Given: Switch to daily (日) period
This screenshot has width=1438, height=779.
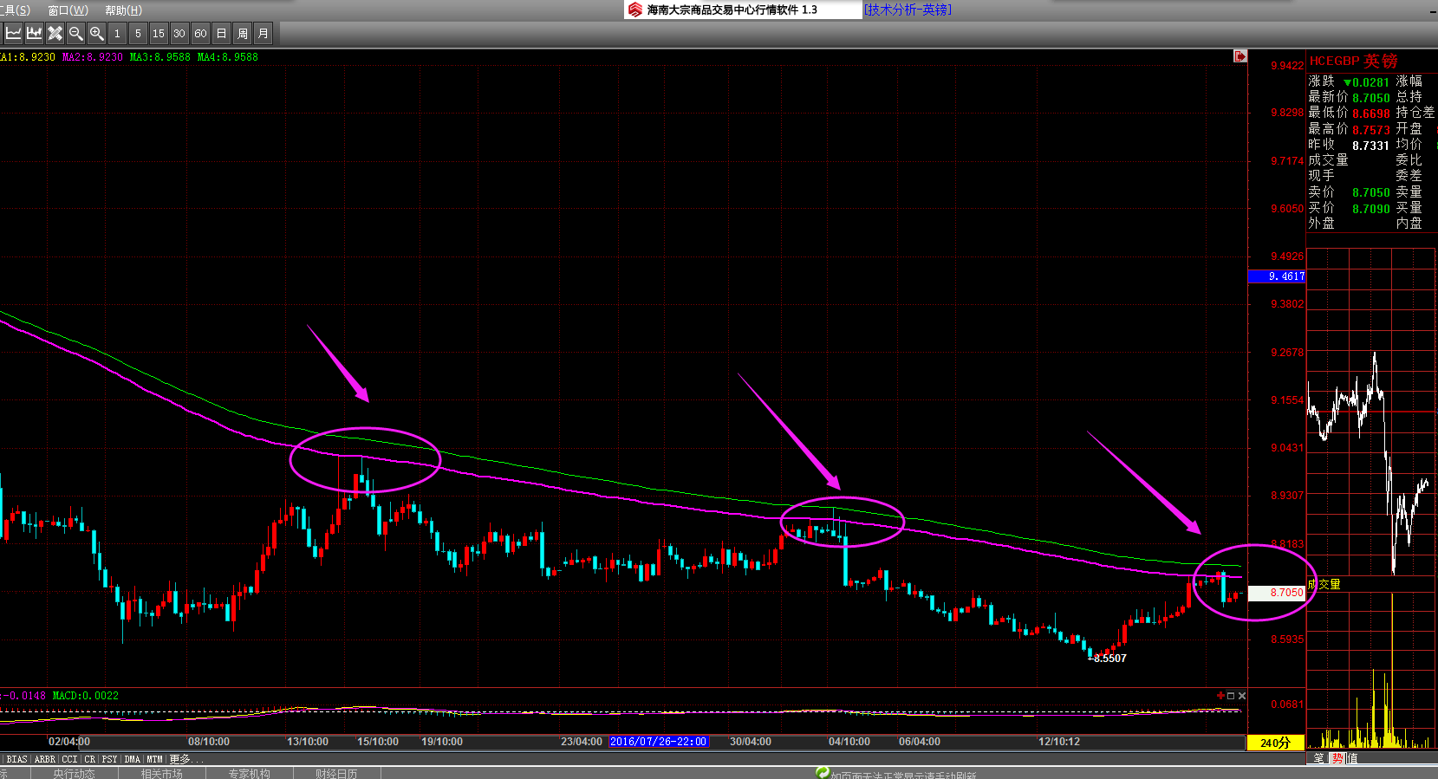Looking at the screenshot, I should click(x=221, y=34).
